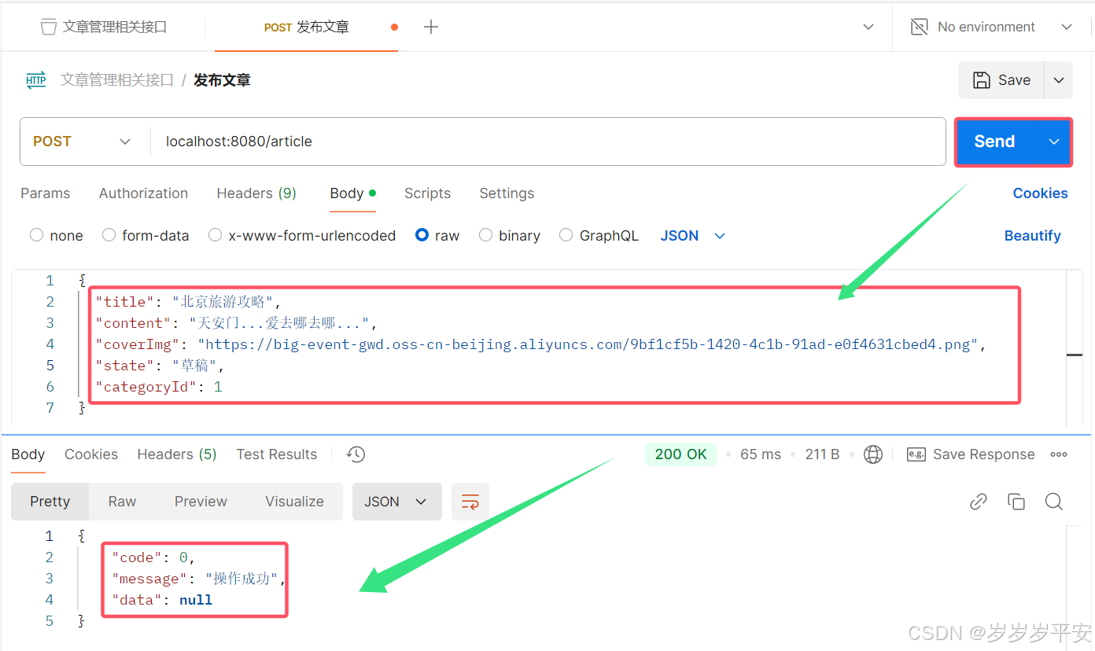Screen dimensions: 1095x651
Task: Select the form-data body type
Action: 146,235
